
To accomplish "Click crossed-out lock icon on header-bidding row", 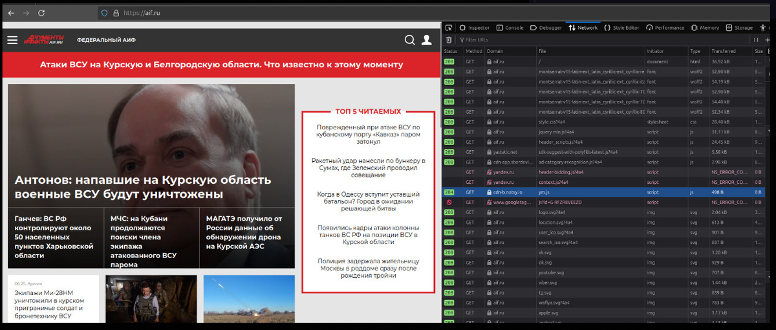I will [489, 173].
